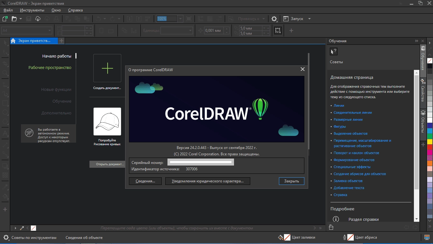Click the Советы по инструментам gear icon
This screenshot has width=433, height=244.
coord(6,237)
